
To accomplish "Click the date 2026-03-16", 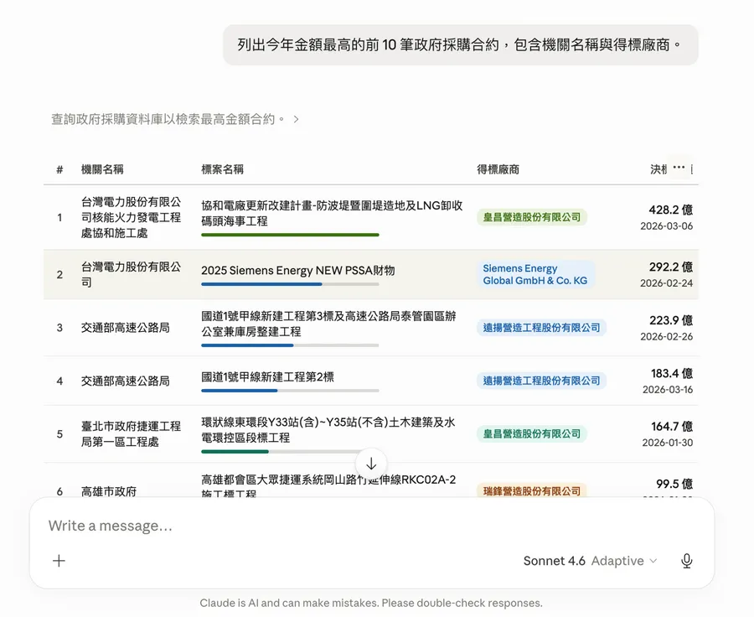I will point(668,390).
